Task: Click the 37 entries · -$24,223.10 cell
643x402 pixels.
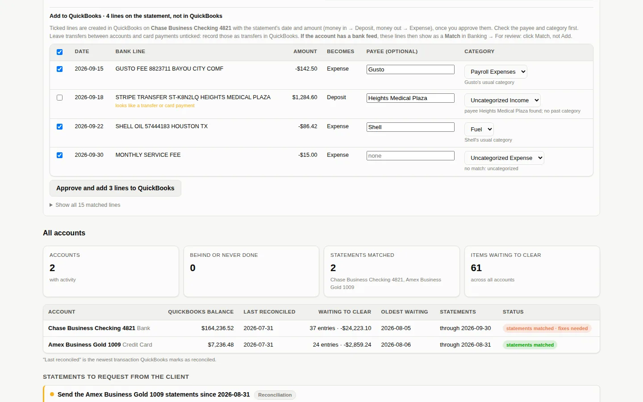Action: point(340,328)
